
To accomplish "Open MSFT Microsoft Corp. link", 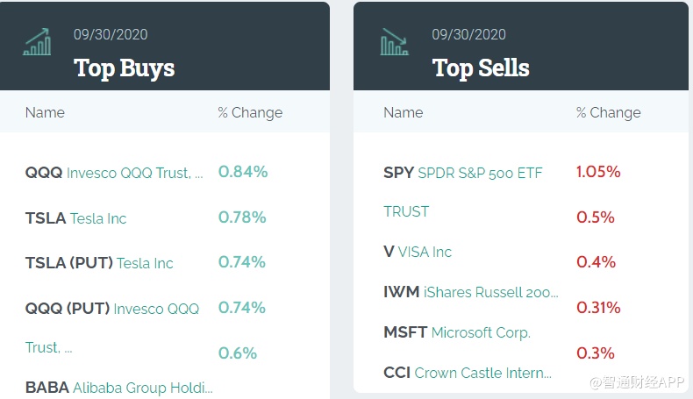I will (456, 332).
